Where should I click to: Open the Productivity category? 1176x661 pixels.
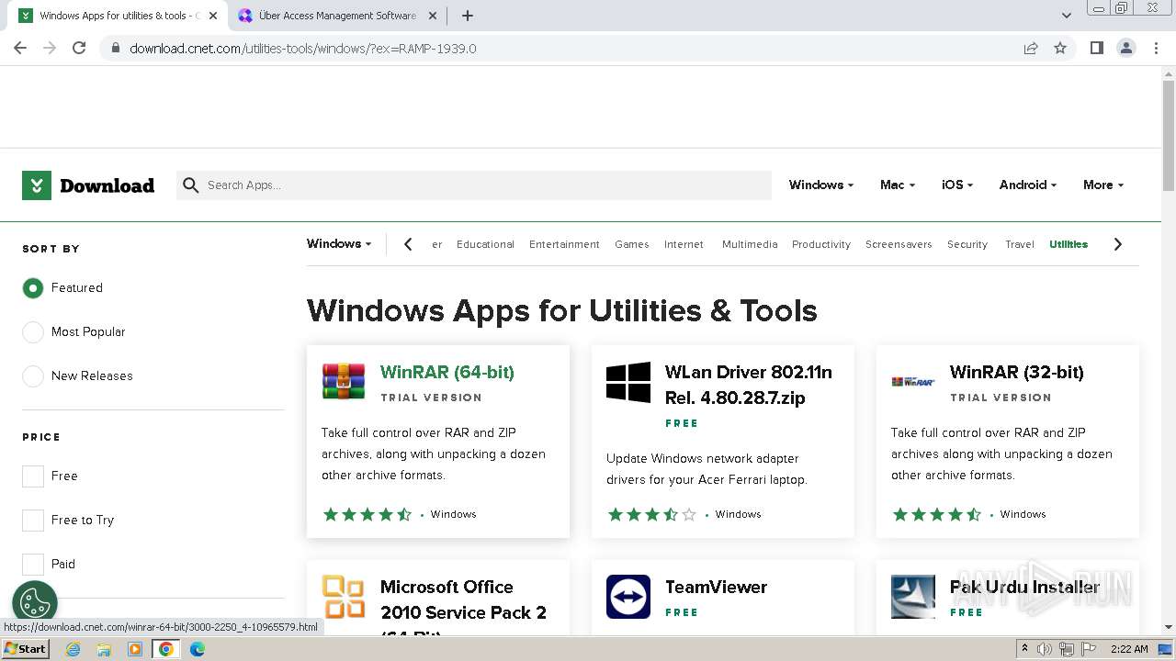[821, 244]
